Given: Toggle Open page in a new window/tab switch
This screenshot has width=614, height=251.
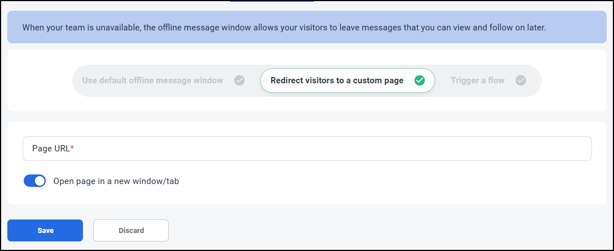Looking at the screenshot, I should click(35, 181).
